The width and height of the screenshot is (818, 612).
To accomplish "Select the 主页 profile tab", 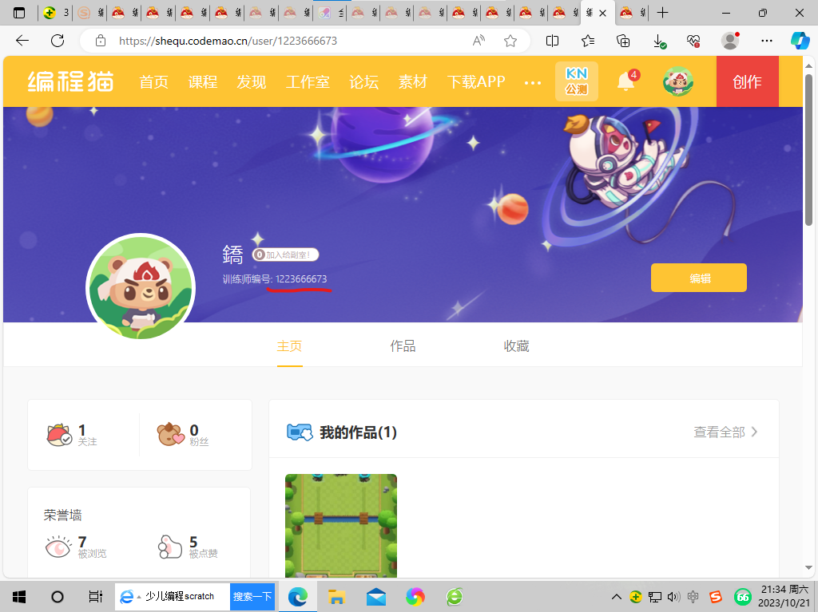I will click(289, 346).
